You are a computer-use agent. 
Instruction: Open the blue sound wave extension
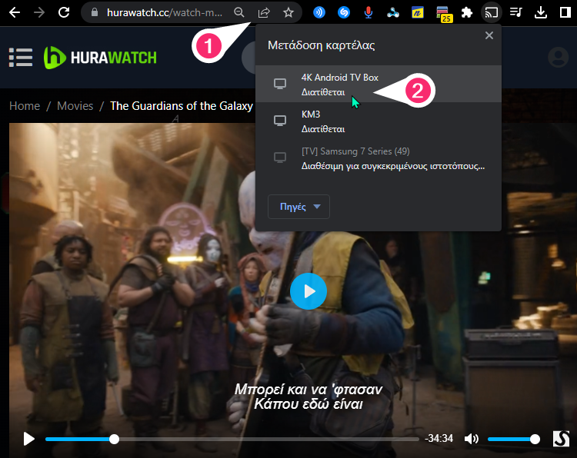(x=319, y=12)
